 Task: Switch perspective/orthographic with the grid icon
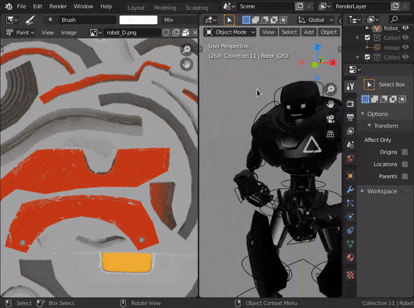pyautogui.click(x=331, y=134)
